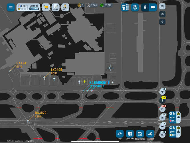The width and height of the screenshot is (190, 143).
Task: Open the 45/48 contracts clipboard
Action: tap(56, 7)
